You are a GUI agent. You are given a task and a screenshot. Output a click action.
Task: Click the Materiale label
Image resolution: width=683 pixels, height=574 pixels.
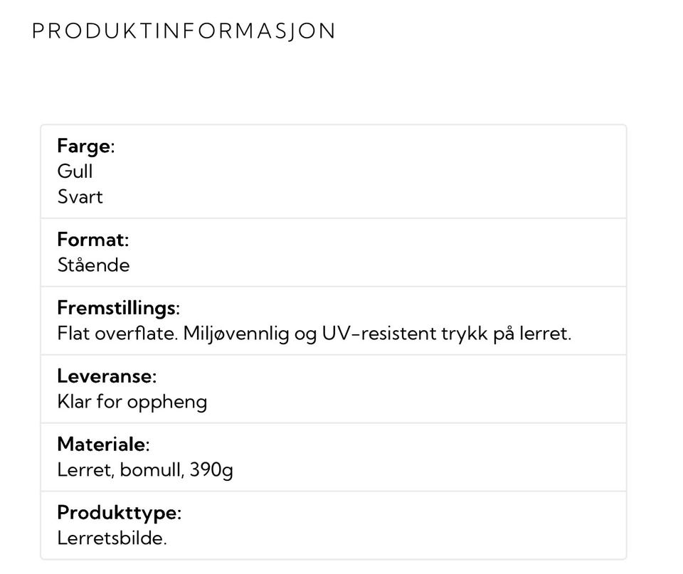point(103,445)
